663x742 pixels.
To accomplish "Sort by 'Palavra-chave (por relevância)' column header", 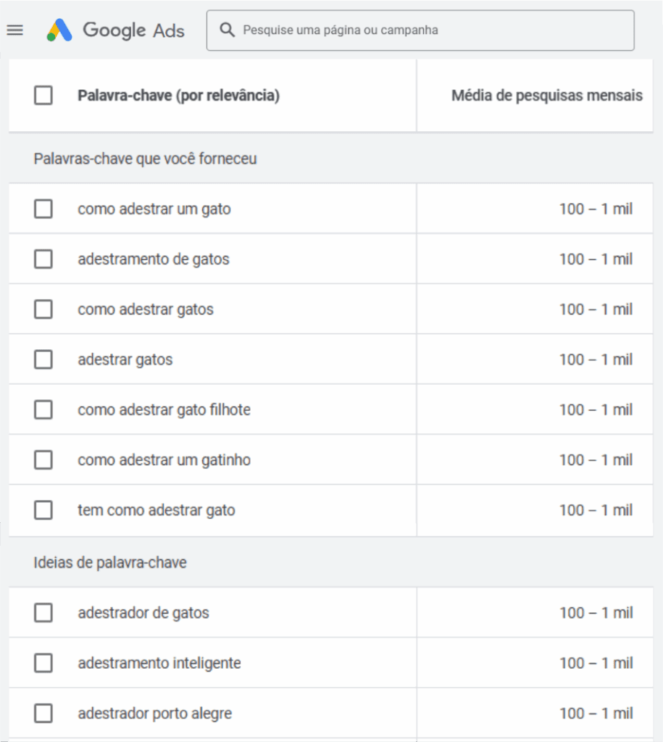I will click(178, 96).
